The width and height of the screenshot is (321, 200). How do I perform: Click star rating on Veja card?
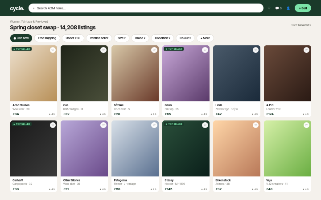coord(305,189)
